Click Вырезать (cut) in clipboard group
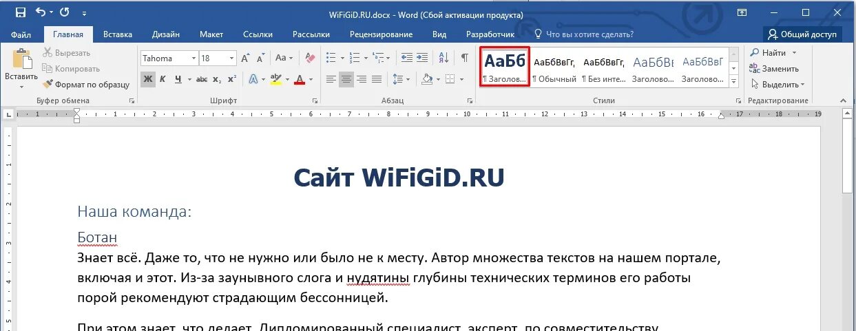Viewport: 856px width, 331px height. [x=66, y=53]
